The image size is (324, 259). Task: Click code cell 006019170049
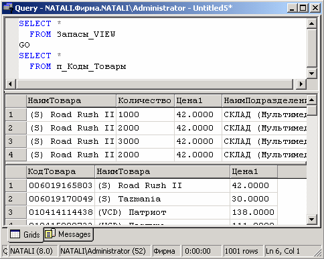pyautogui.click(x=61, y=199)
